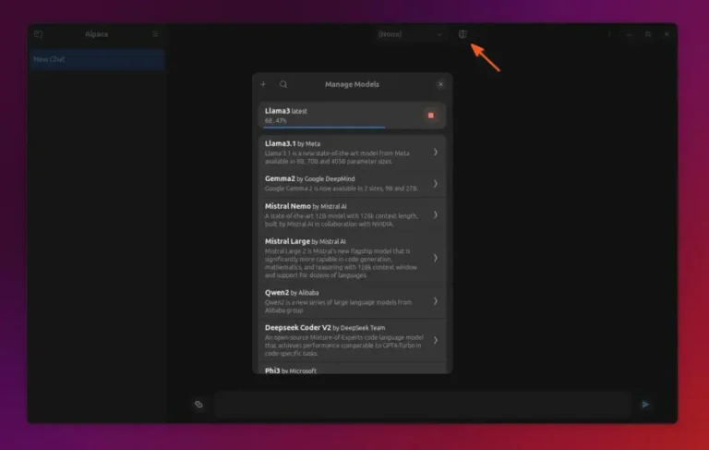Expand the Mistral Nemo model options
Viewport: 709px width, 450px height.
[435, 214]
